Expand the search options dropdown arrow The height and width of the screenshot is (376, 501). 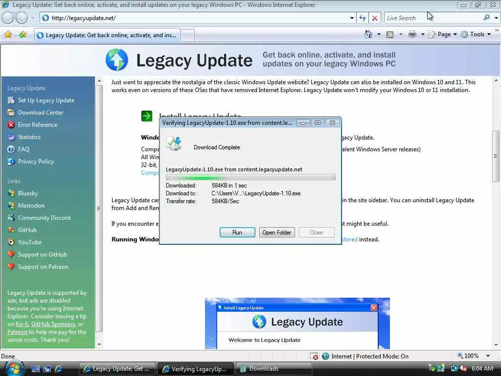tap(496, 18)
